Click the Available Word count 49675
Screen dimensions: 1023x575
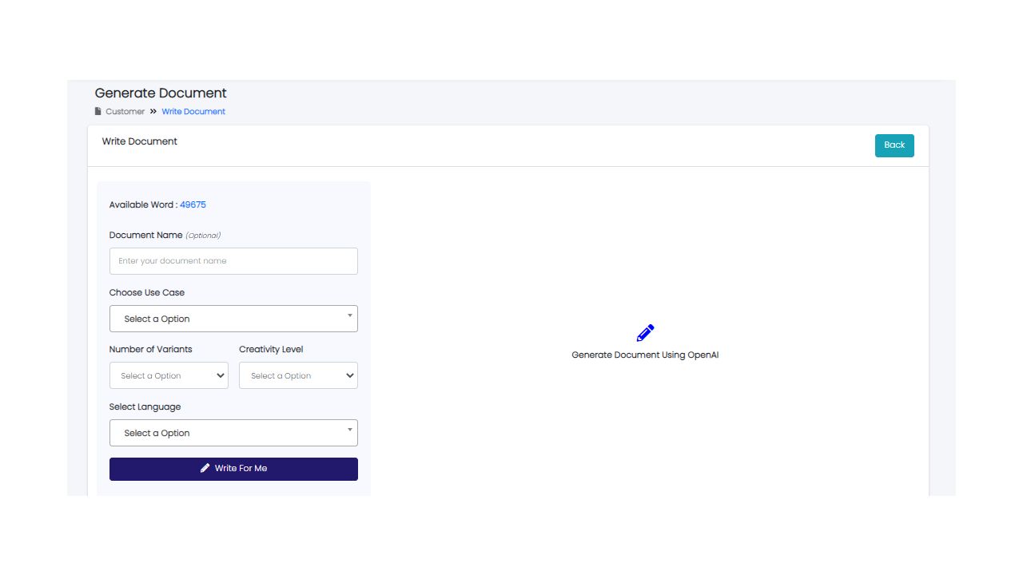193,204
